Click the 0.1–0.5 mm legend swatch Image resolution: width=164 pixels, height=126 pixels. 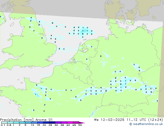(4, 123)
